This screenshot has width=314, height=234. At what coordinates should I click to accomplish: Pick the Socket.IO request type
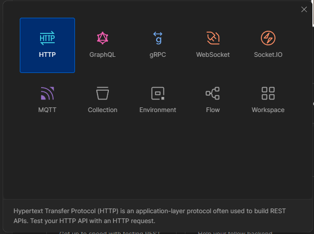(268, 45)
